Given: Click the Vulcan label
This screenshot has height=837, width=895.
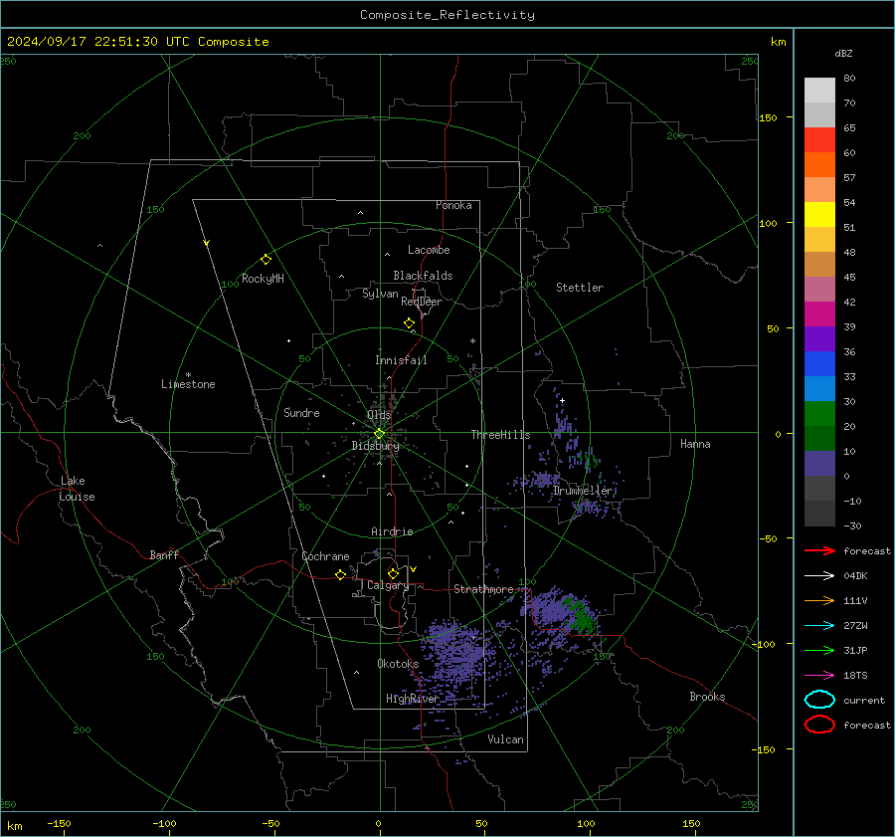Looking at the screenshot, I should coord(506,739).
